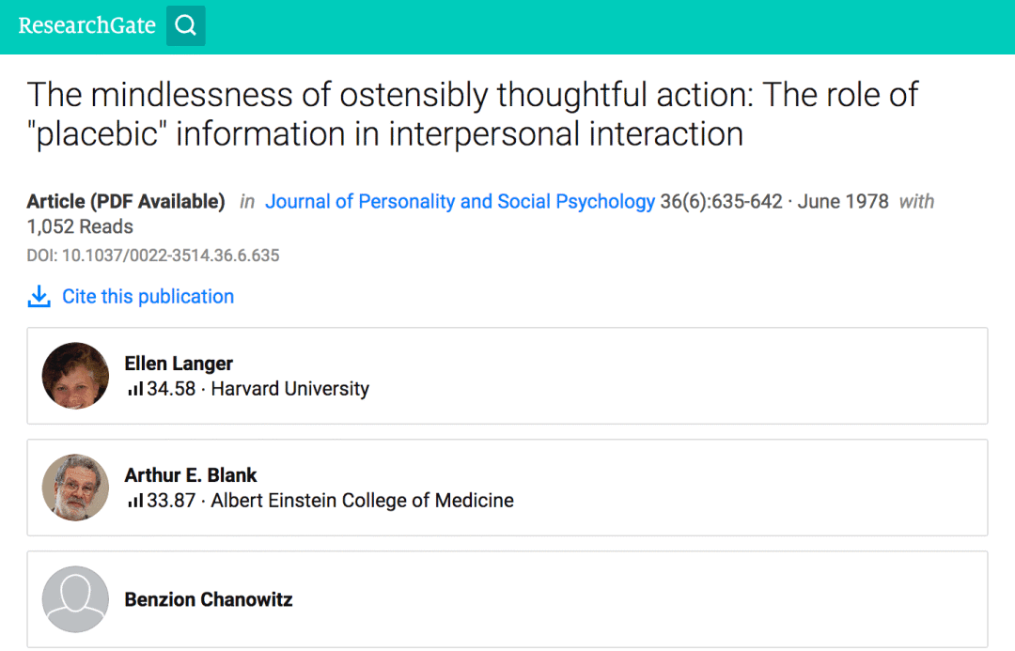Open Journal of Personality and Social Psychology link

(460, 201)
